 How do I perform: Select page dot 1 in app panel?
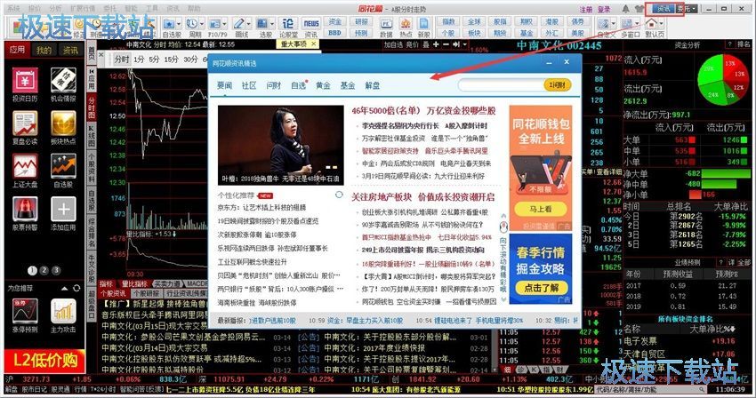(32, 270)
